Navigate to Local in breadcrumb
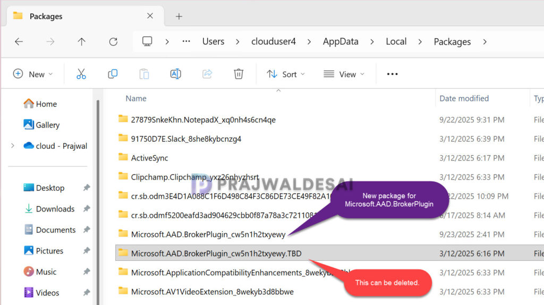 pos(396,41)
